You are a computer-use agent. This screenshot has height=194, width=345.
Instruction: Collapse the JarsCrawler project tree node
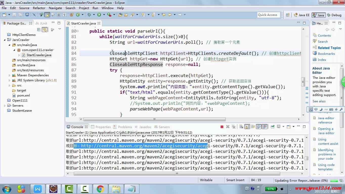5,40
